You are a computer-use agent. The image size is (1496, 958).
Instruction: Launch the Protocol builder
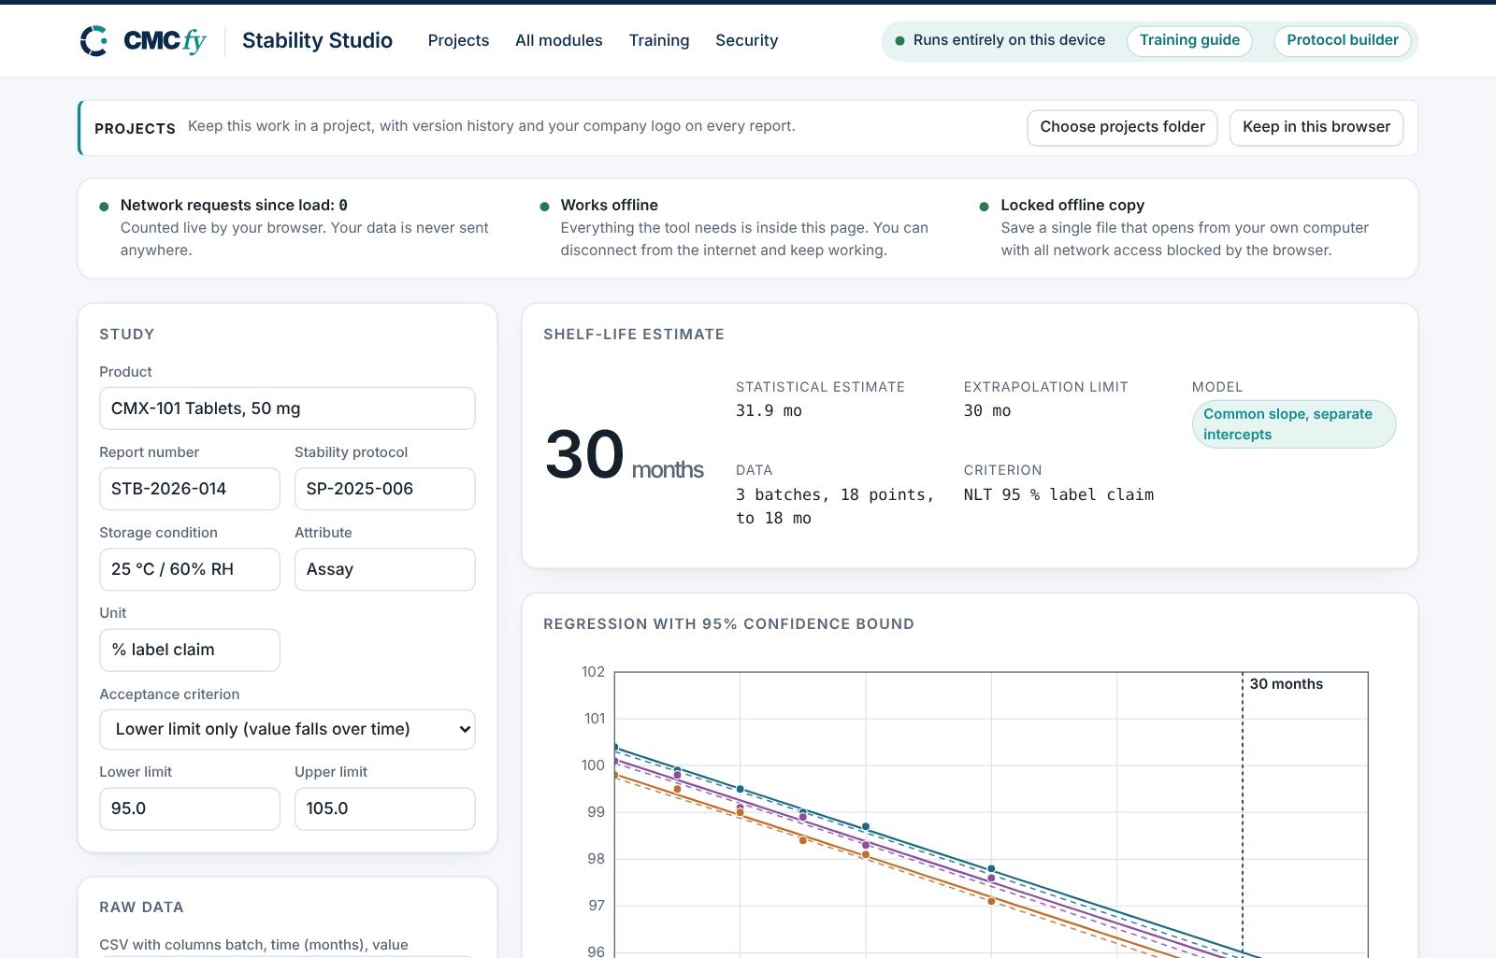tap(1342, 40)
